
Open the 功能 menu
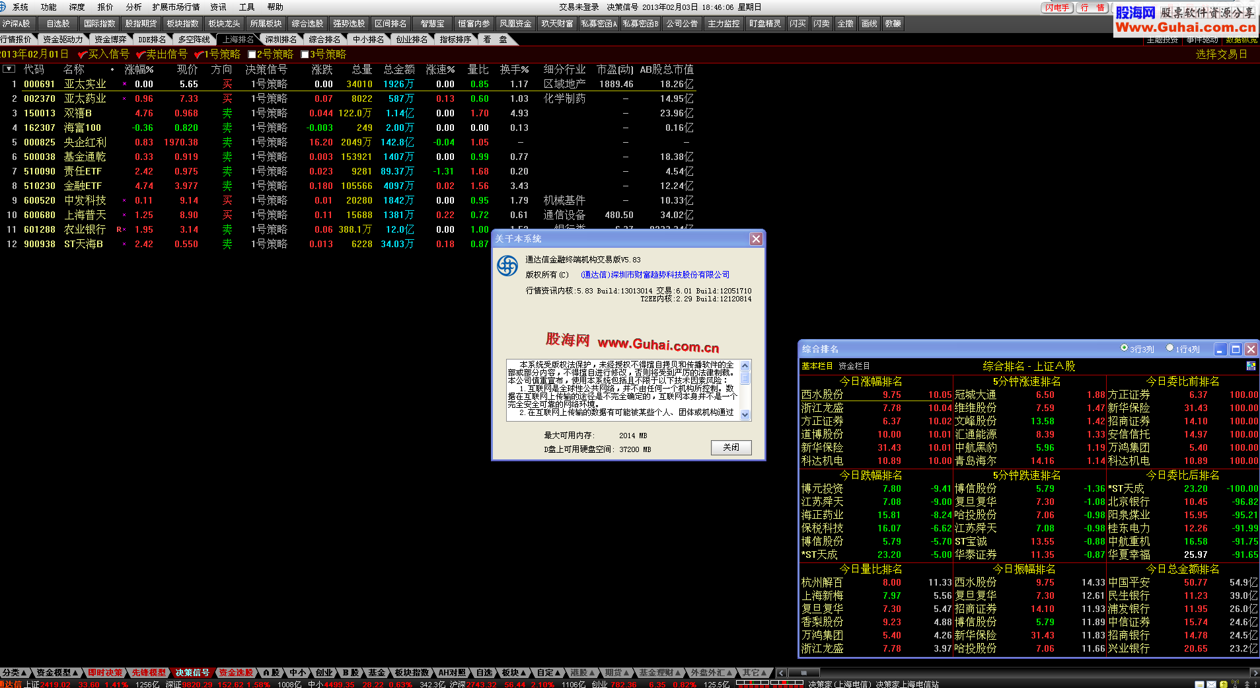coord(49,7)
